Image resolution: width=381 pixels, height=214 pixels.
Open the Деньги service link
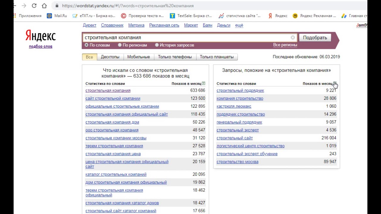224,25
